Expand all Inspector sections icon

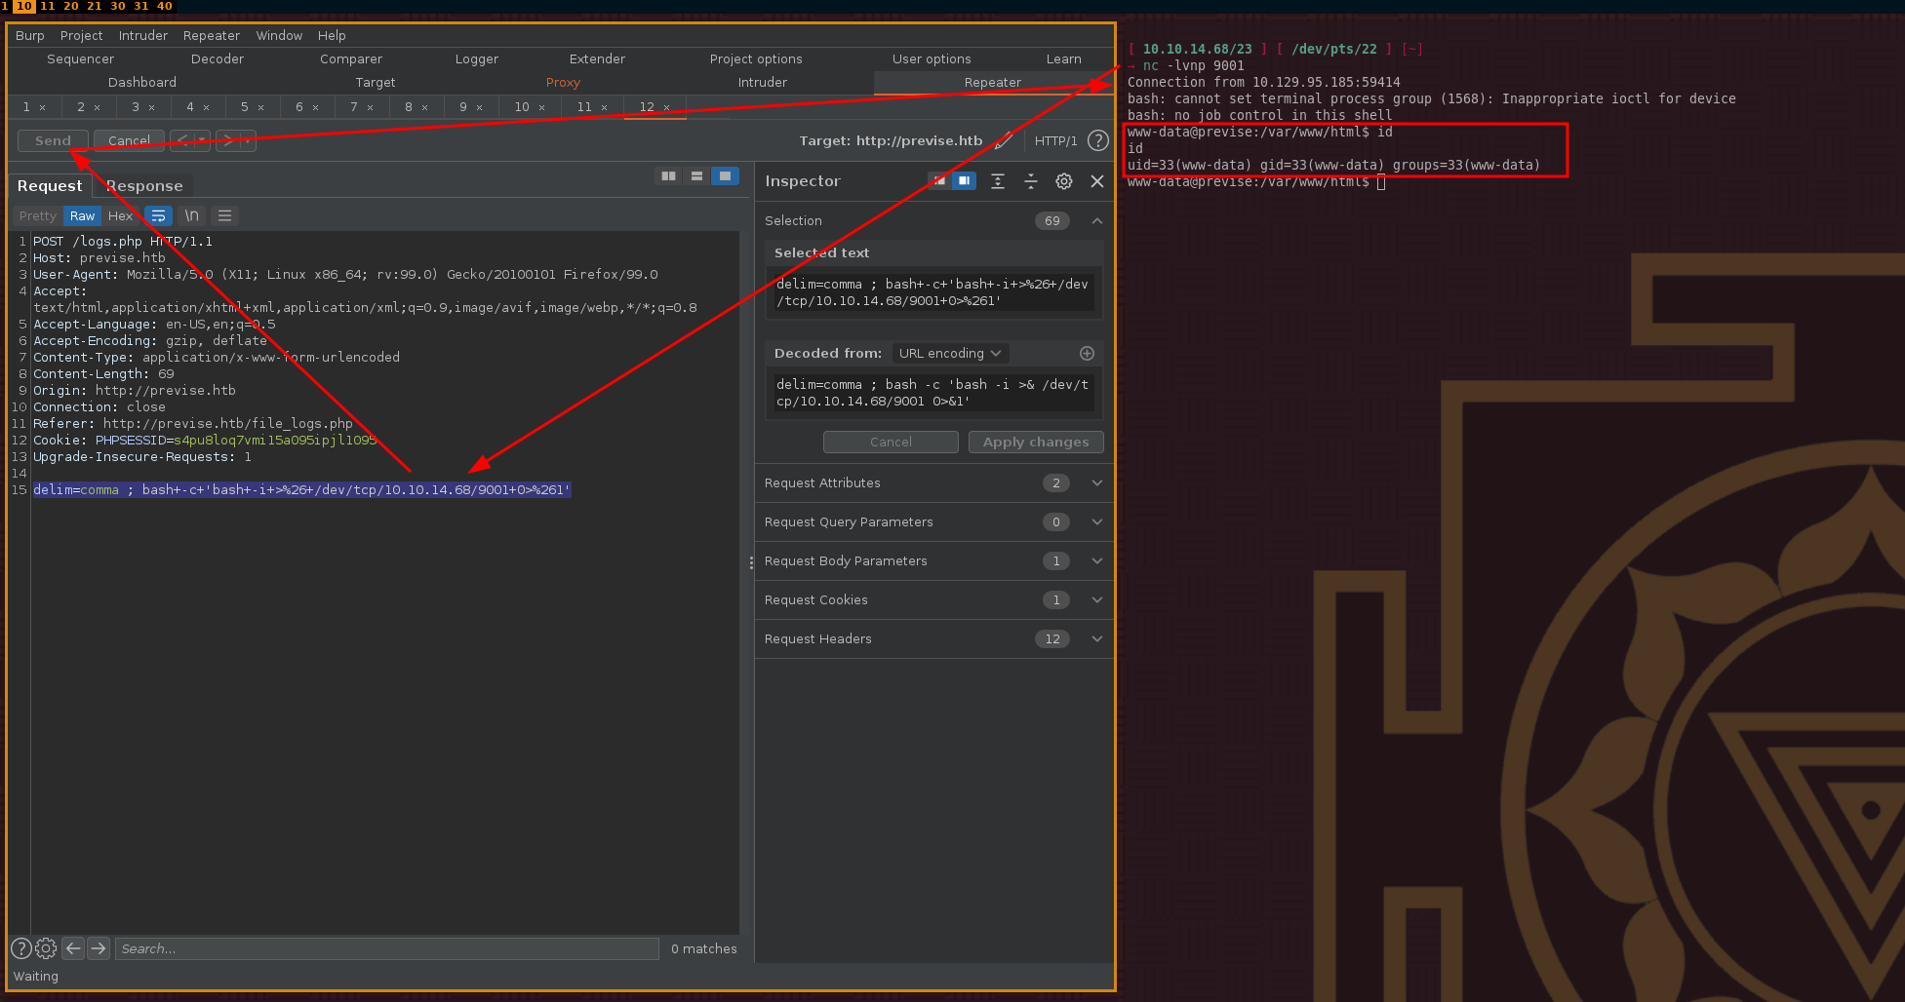coord(998,181)
